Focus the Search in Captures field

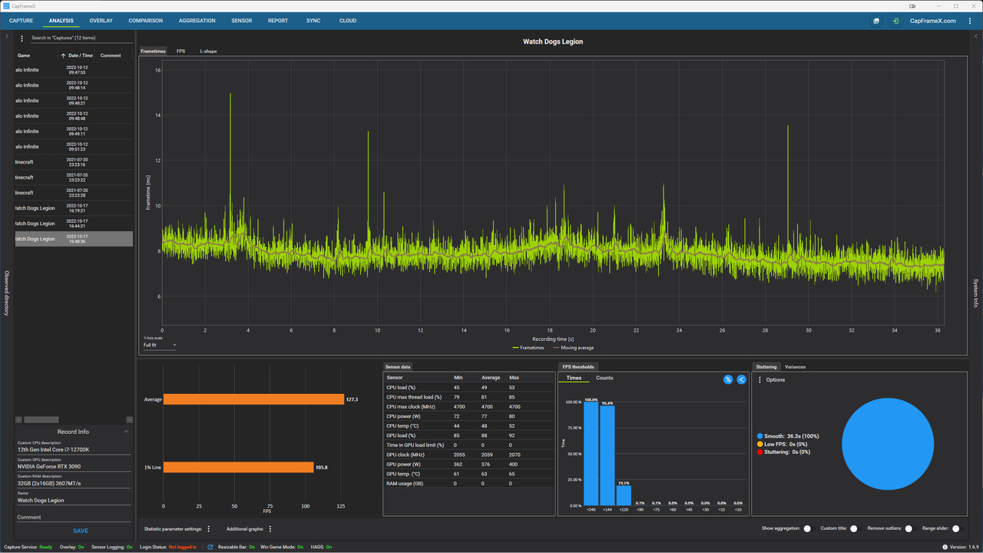tap(81, 38)
